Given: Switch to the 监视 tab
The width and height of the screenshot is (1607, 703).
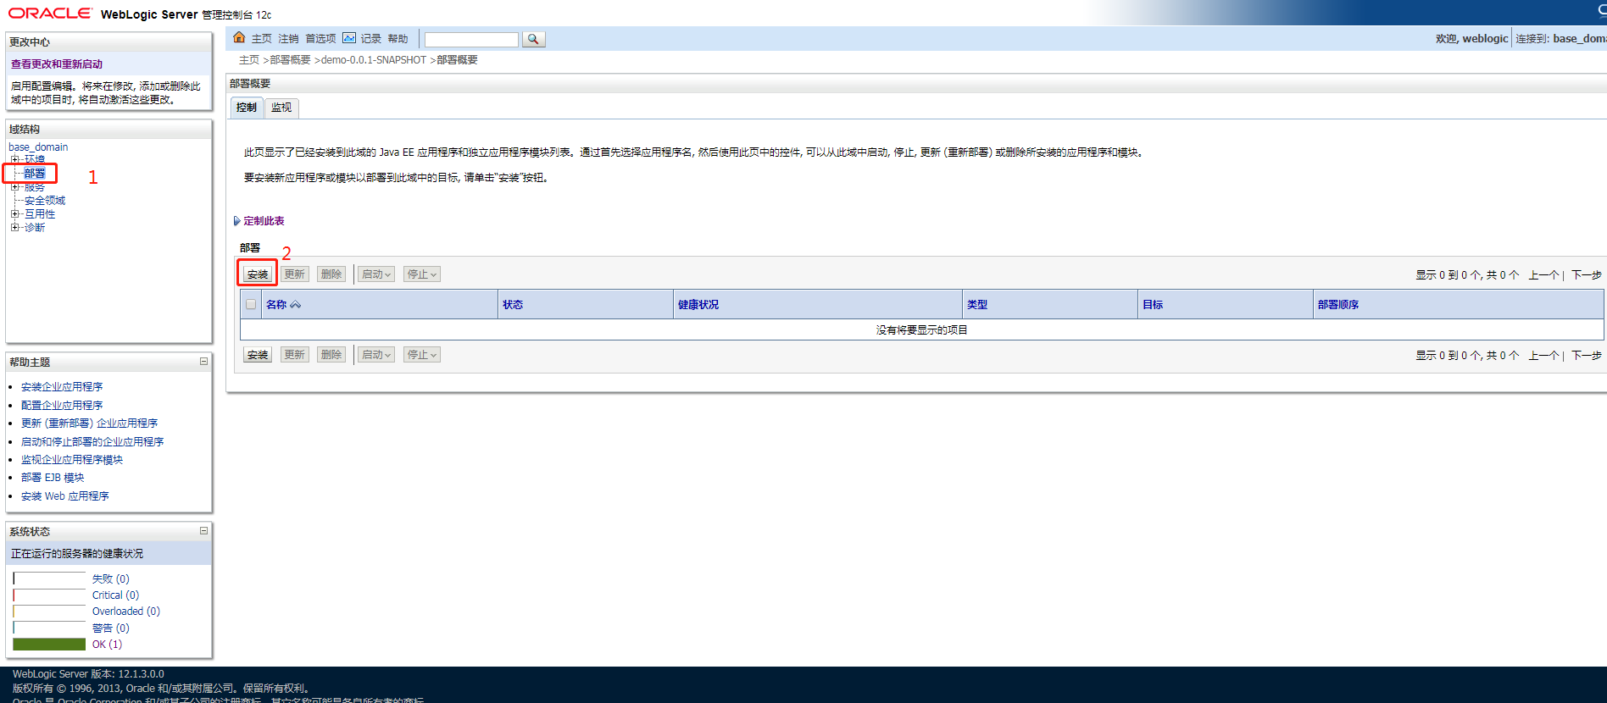Looking at the screenshot, I should [281, 108].
